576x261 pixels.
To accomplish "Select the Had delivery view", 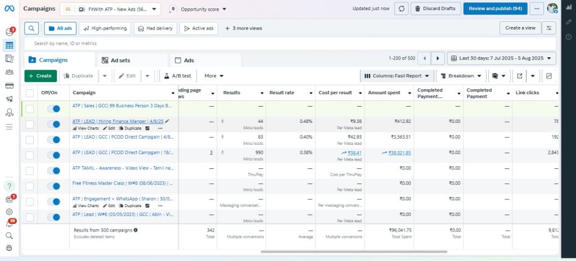I will (155, 28).
